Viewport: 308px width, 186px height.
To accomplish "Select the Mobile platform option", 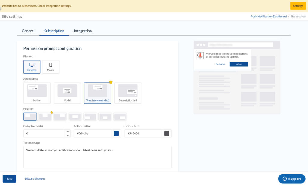I will click(x=51, y=67).
